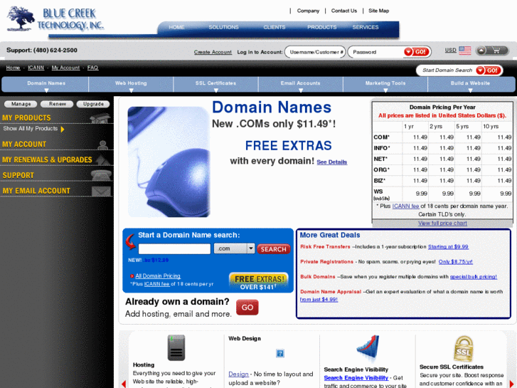Click the right red carousel arrow
The width and height of the screenshot is (517, 388).
511,384
